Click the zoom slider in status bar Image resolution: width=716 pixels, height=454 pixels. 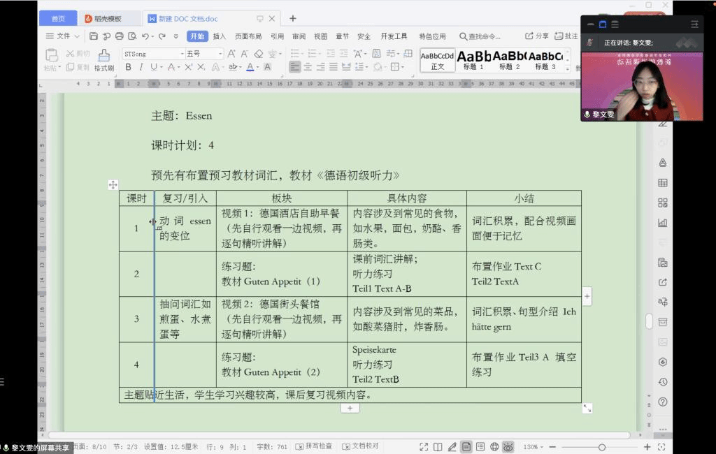point(601,447)
